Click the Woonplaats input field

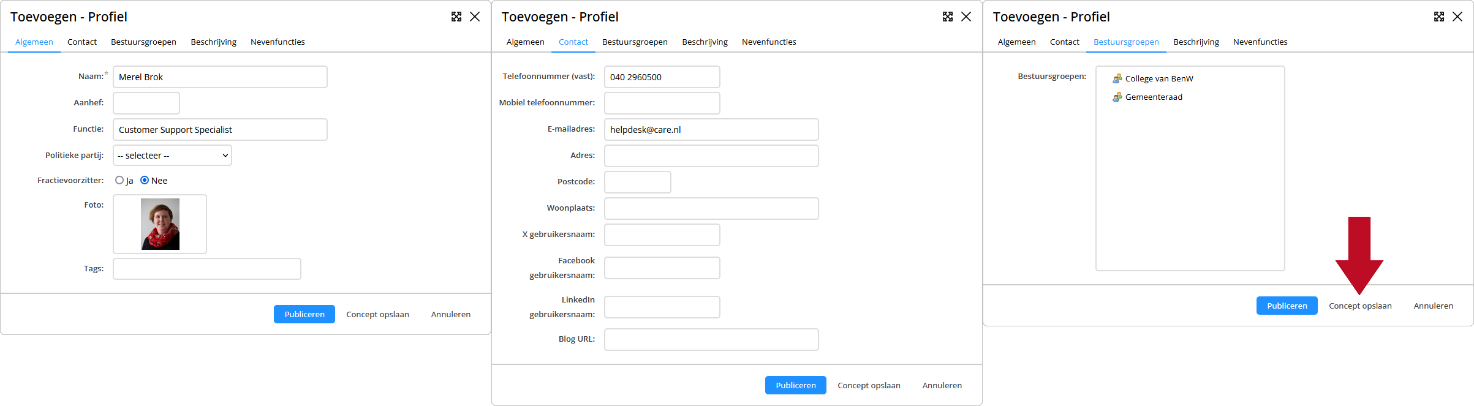pos(711,208)
